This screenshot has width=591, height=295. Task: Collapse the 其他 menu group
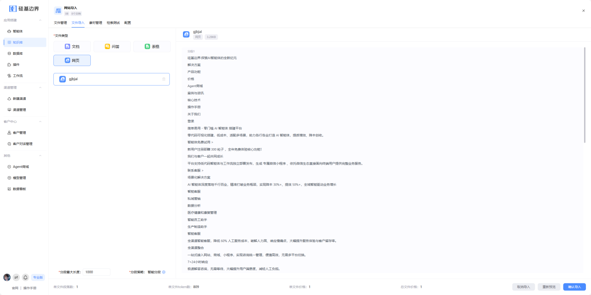[40, 156]
